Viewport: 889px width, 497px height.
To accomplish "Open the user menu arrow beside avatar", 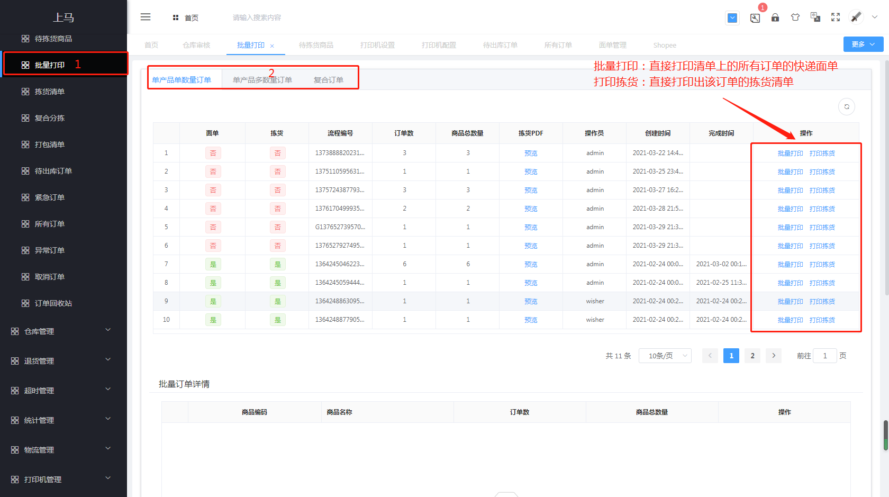I will pyautogui.click(x=875, y=17).
